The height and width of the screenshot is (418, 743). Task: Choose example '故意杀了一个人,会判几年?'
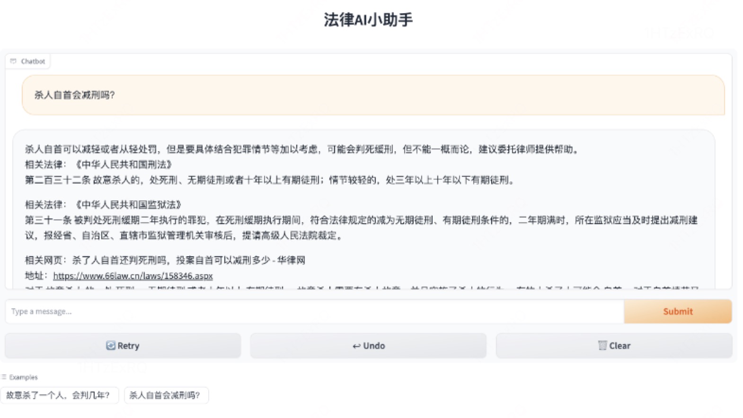coord(58,395)
